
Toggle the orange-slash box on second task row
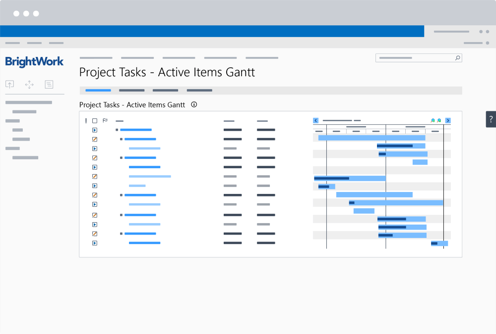[95, 140]
